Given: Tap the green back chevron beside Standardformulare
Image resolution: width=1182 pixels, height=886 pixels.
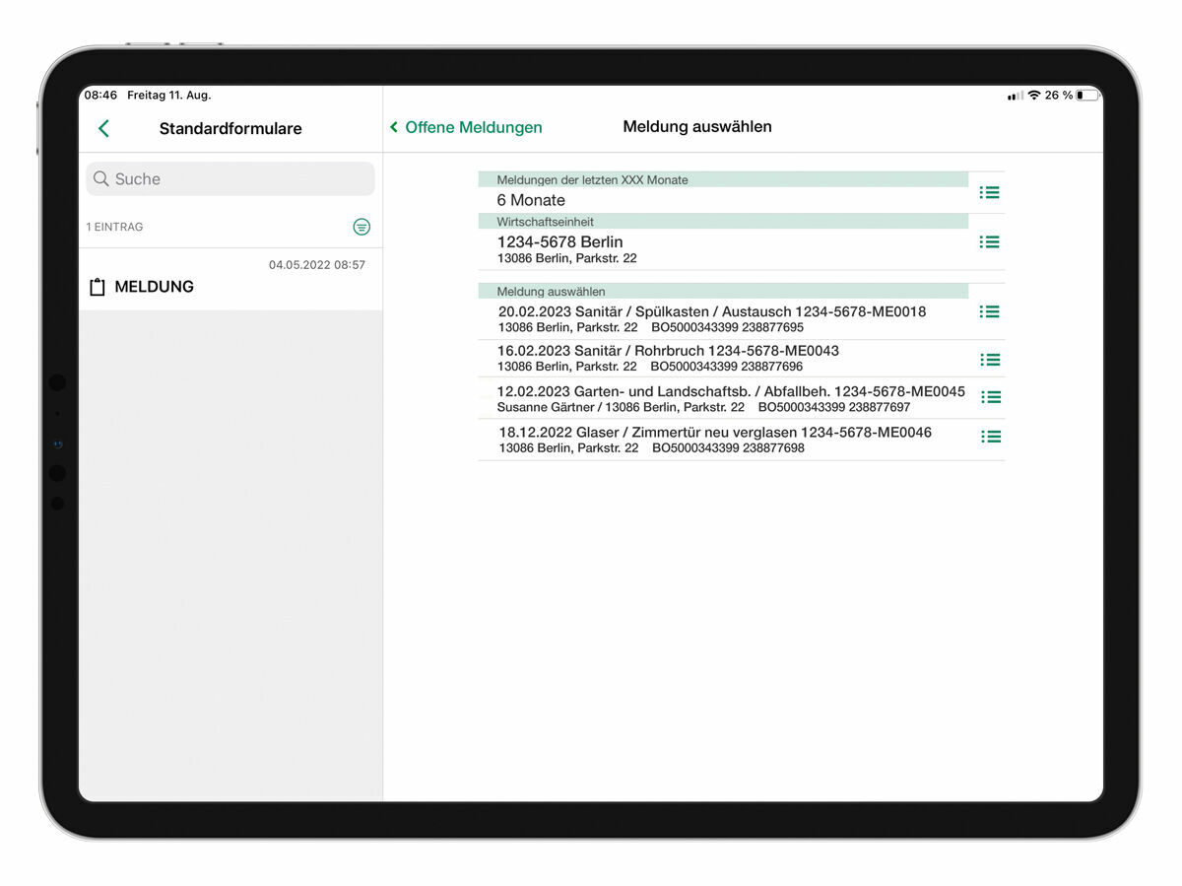Looking at the screenshot, I should (x=103, y=128).
